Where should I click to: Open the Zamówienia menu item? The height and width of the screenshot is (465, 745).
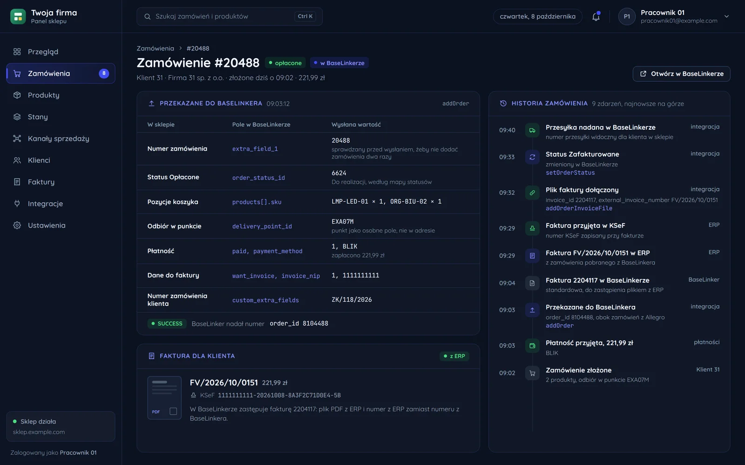point(61,73)
